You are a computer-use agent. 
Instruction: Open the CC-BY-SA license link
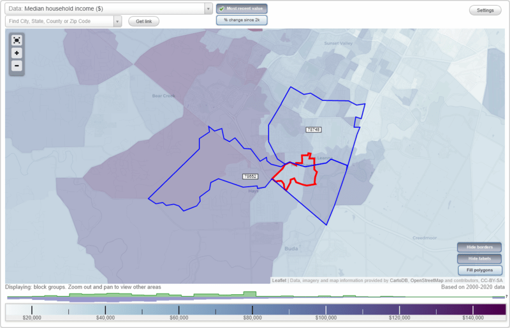[x=492, y=280]
